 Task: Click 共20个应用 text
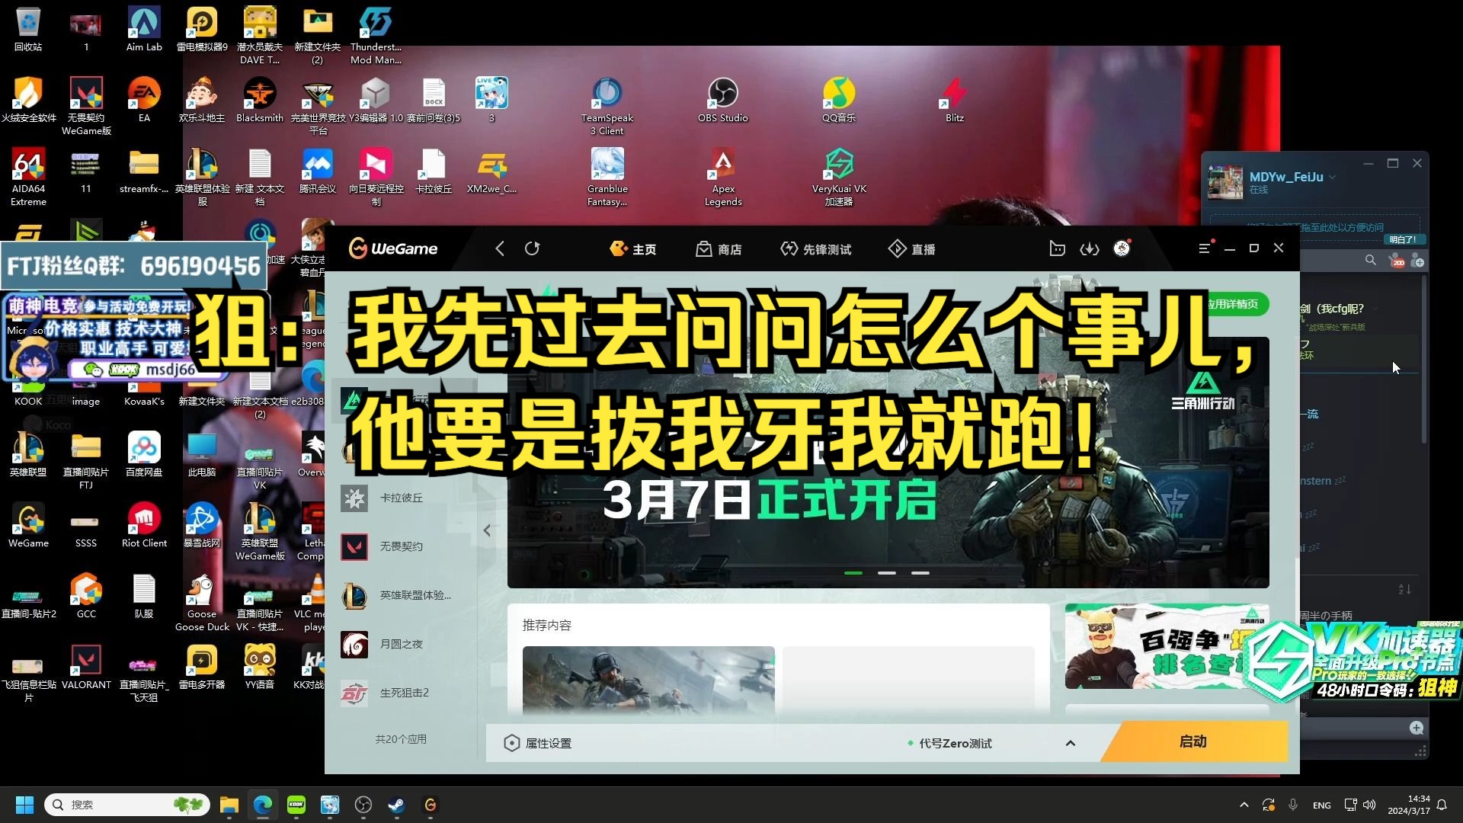401,739
